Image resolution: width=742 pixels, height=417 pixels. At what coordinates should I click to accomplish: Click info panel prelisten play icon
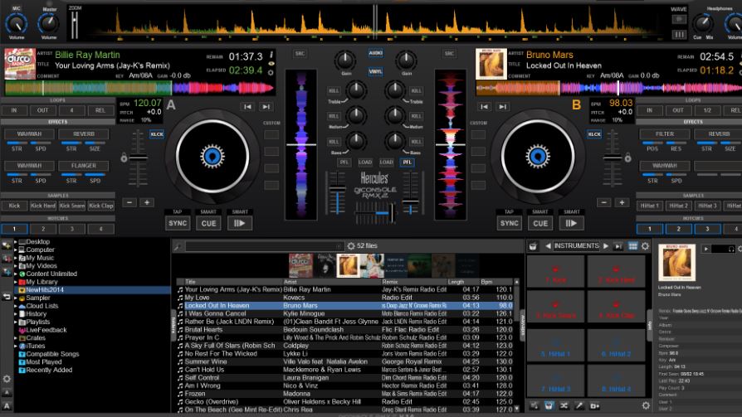point(706,249)
